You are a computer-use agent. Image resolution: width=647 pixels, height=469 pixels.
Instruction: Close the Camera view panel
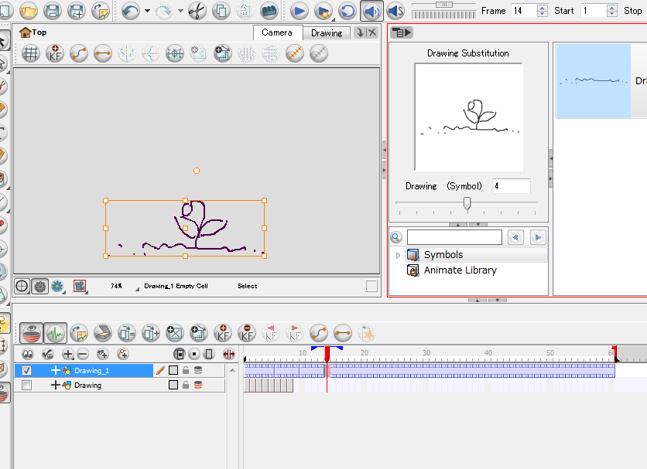point(371,32)
